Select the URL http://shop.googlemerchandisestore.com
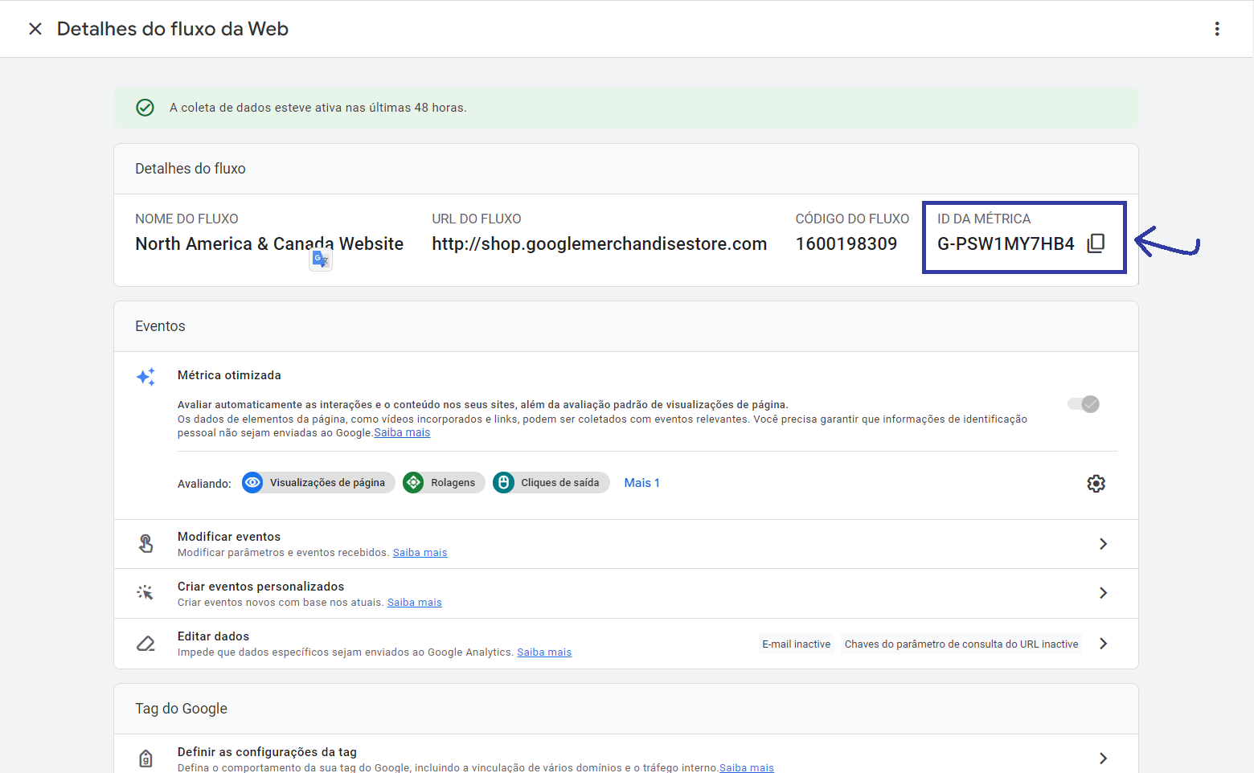 tap(600, 244)
